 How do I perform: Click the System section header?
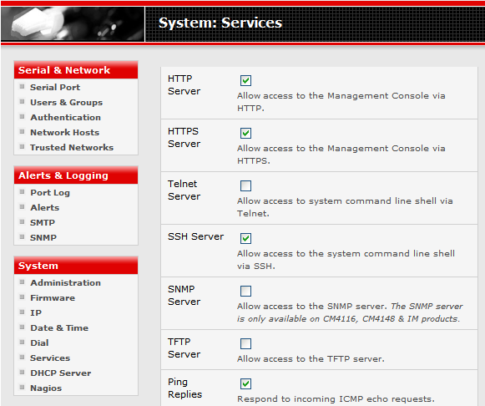(x=76, y=266)
